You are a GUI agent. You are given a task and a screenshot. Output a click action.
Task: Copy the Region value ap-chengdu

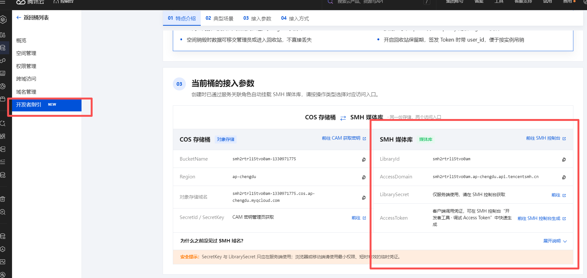point(364,177)
